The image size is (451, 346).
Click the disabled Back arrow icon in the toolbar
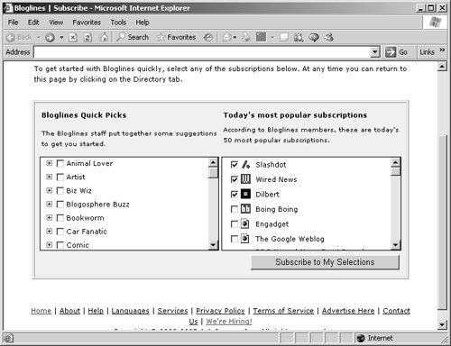click(x=11, y=38)
